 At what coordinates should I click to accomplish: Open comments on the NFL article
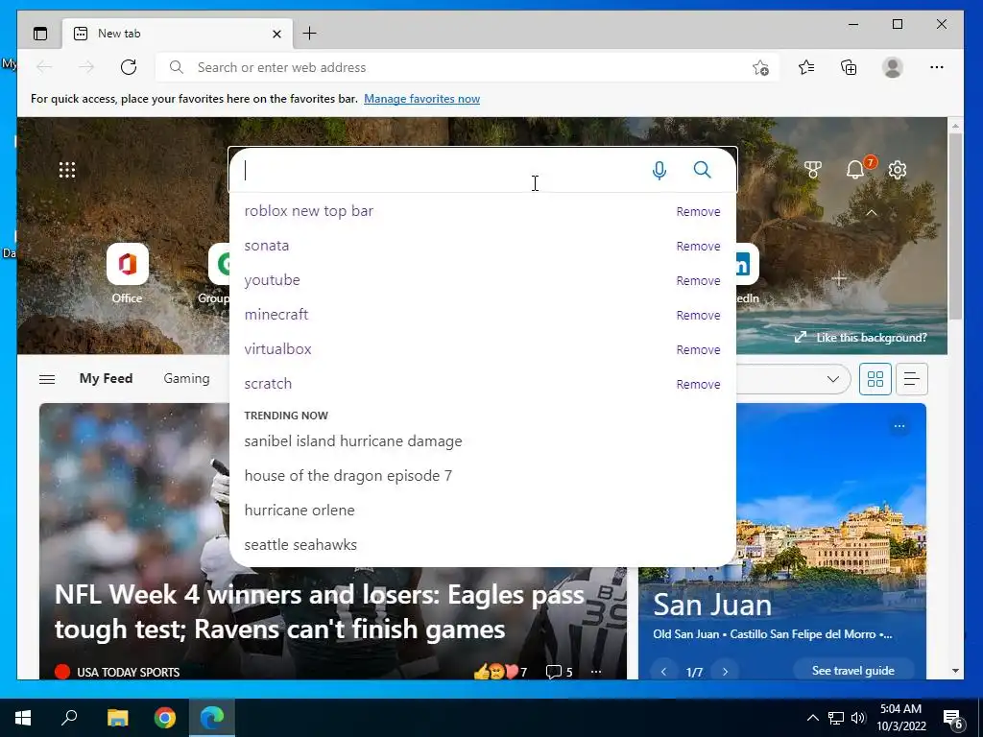560,672
